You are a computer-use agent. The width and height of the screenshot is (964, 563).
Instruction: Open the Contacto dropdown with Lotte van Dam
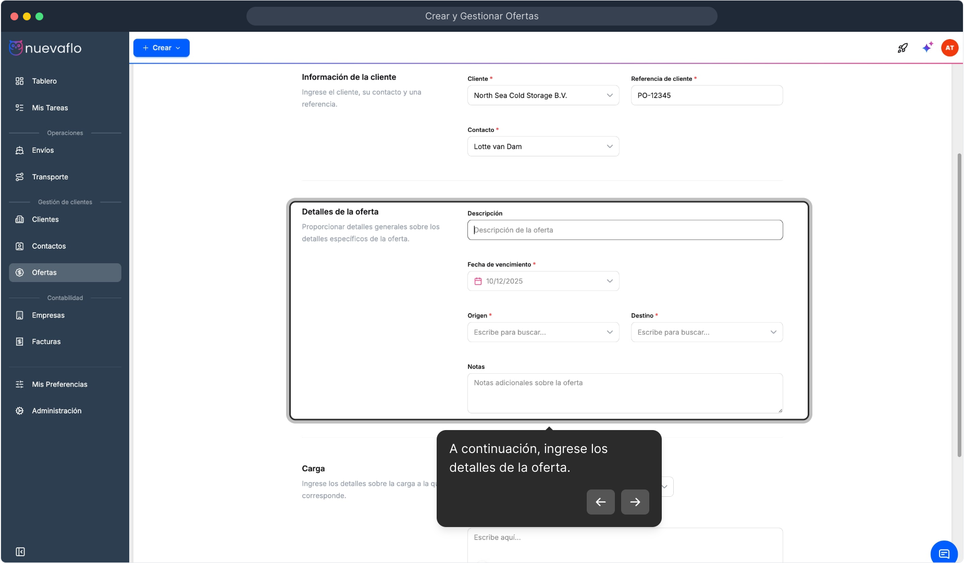[609, 146]
